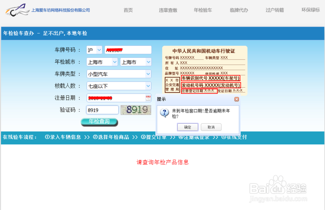Image resolution: width=325 pixels, height=210 pixels.
Task: Open the 环保绿标 menu item
Action: [310, 10]
